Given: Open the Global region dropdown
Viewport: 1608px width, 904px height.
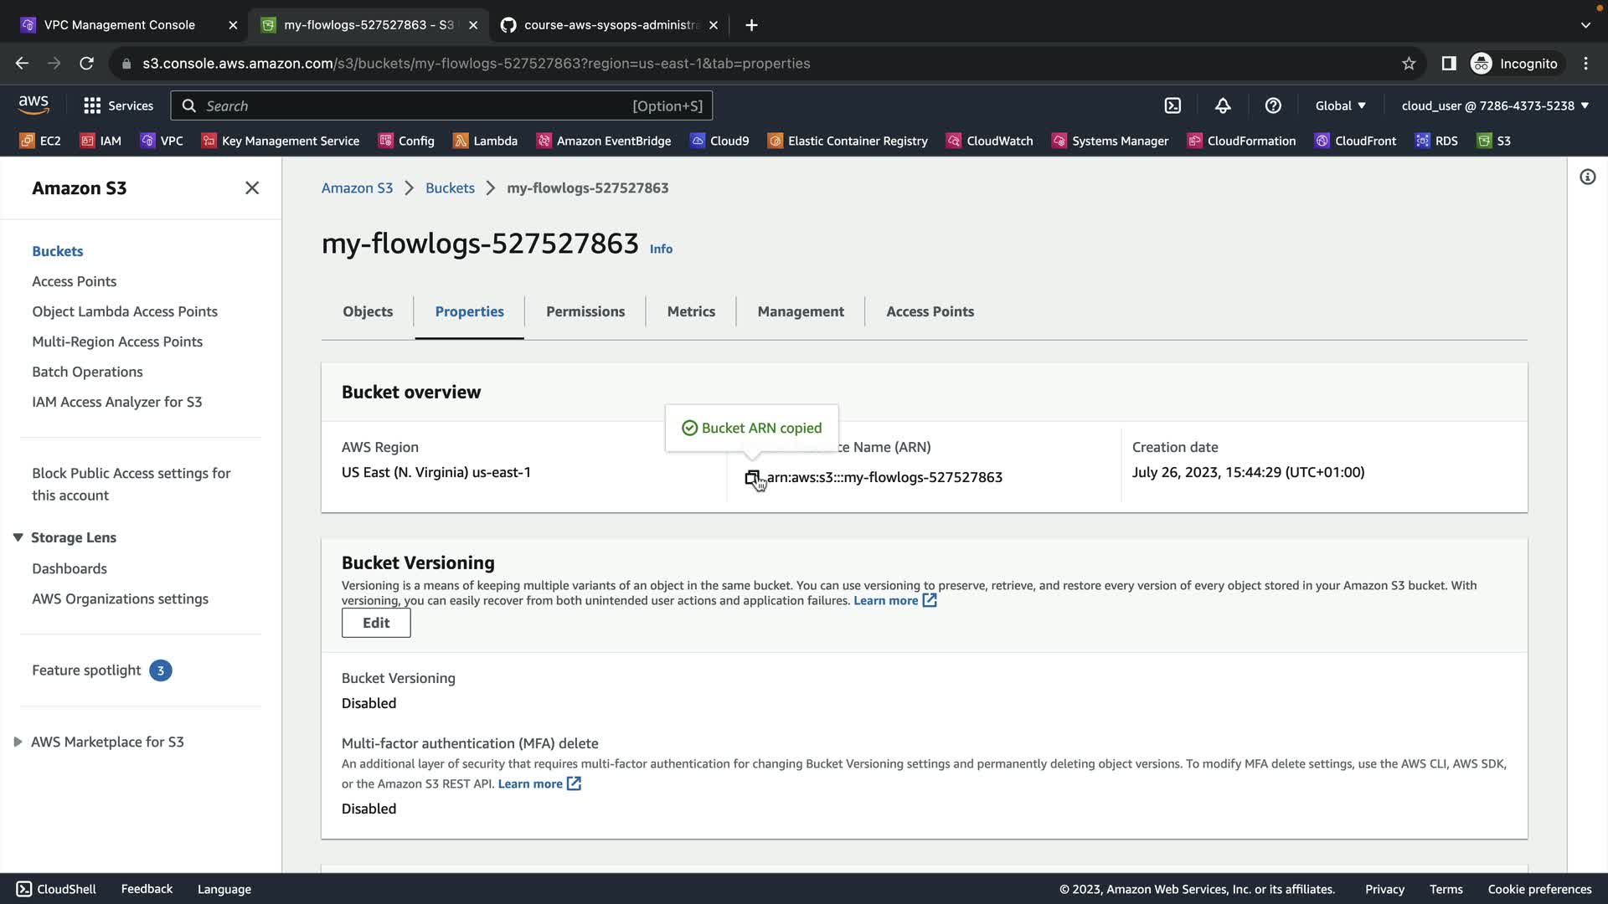Looking at the screenshot, I should pos(1340,105).
